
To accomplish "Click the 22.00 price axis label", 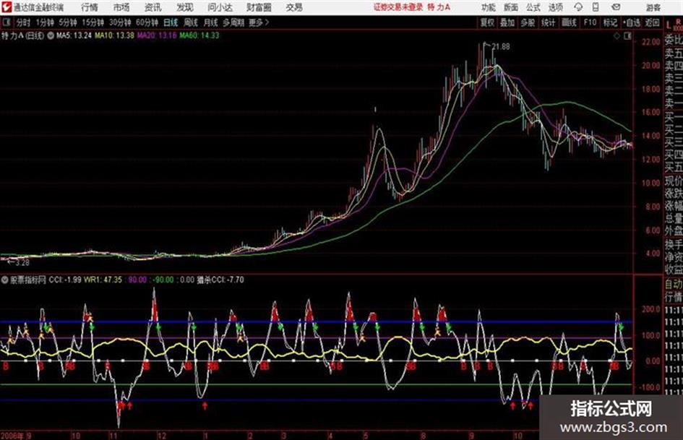I will tap(651, 42).
